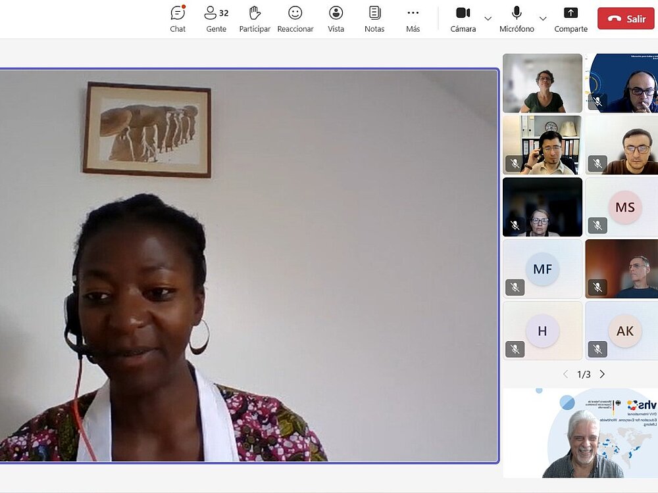Open the Reaccionar emoji menu
The height and width of the screenshot is (493, 658).
[x=295, y=18]
